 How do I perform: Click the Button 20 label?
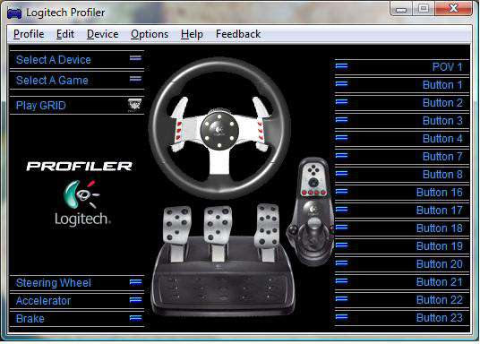tap(440, 264)
